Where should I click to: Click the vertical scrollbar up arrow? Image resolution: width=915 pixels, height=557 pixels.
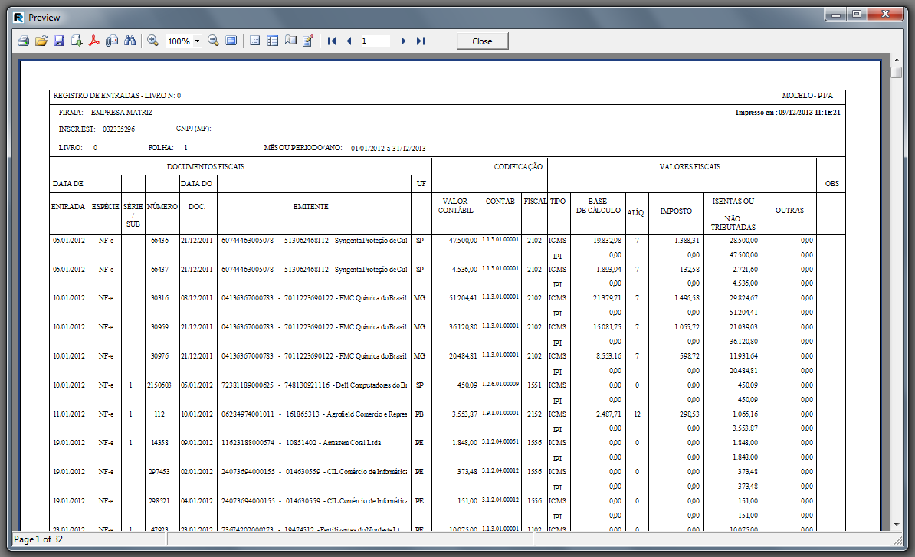[x=897, y=60]
